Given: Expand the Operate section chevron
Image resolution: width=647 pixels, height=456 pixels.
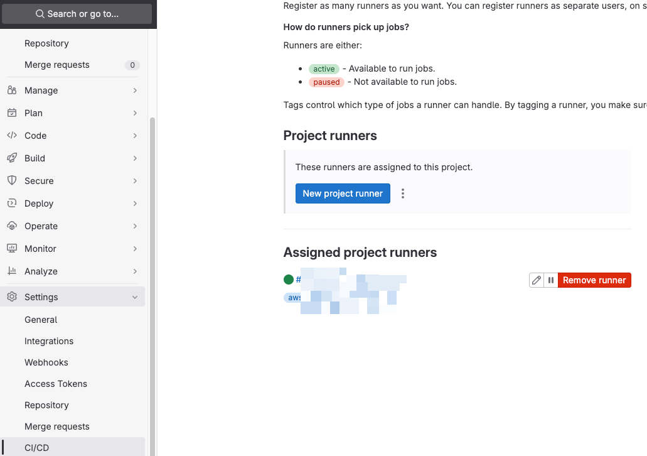Looking at the screenshot, I should 135,226.
